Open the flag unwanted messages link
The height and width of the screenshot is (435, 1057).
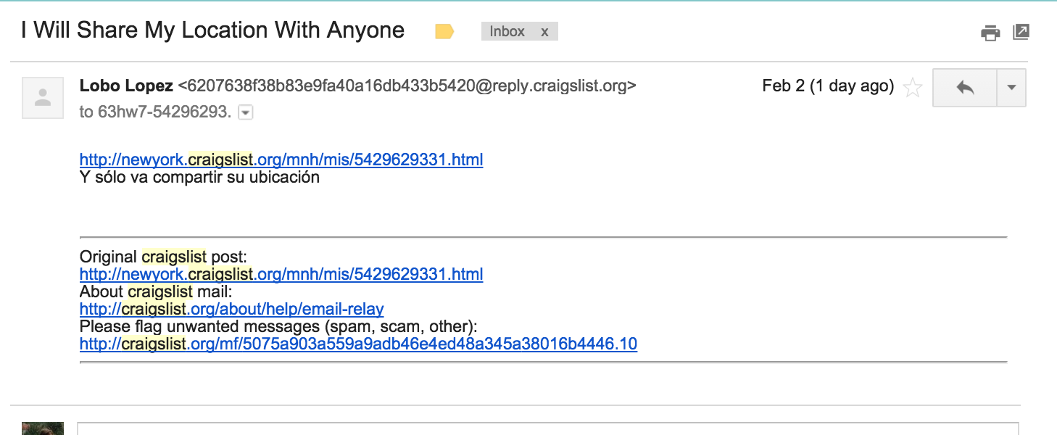pos(358,344)
